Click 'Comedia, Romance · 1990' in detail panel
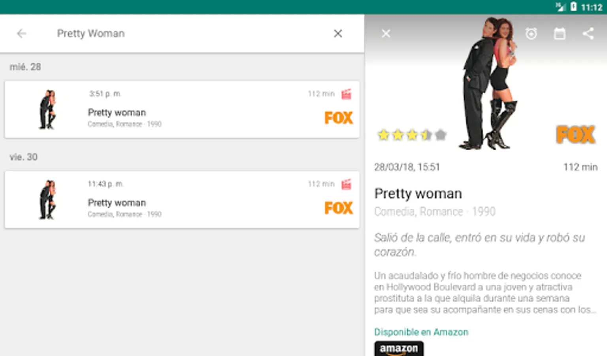The image size is (607, 356). [x=435, y=212]
